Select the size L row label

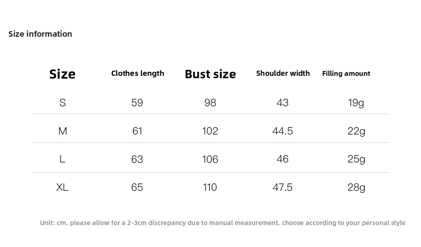pos(62,159)
